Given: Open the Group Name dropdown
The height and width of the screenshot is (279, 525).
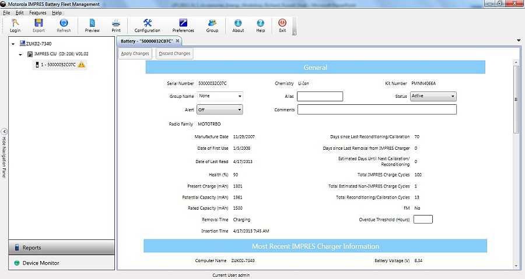Looking at the screenshot, I should (220, 96).
